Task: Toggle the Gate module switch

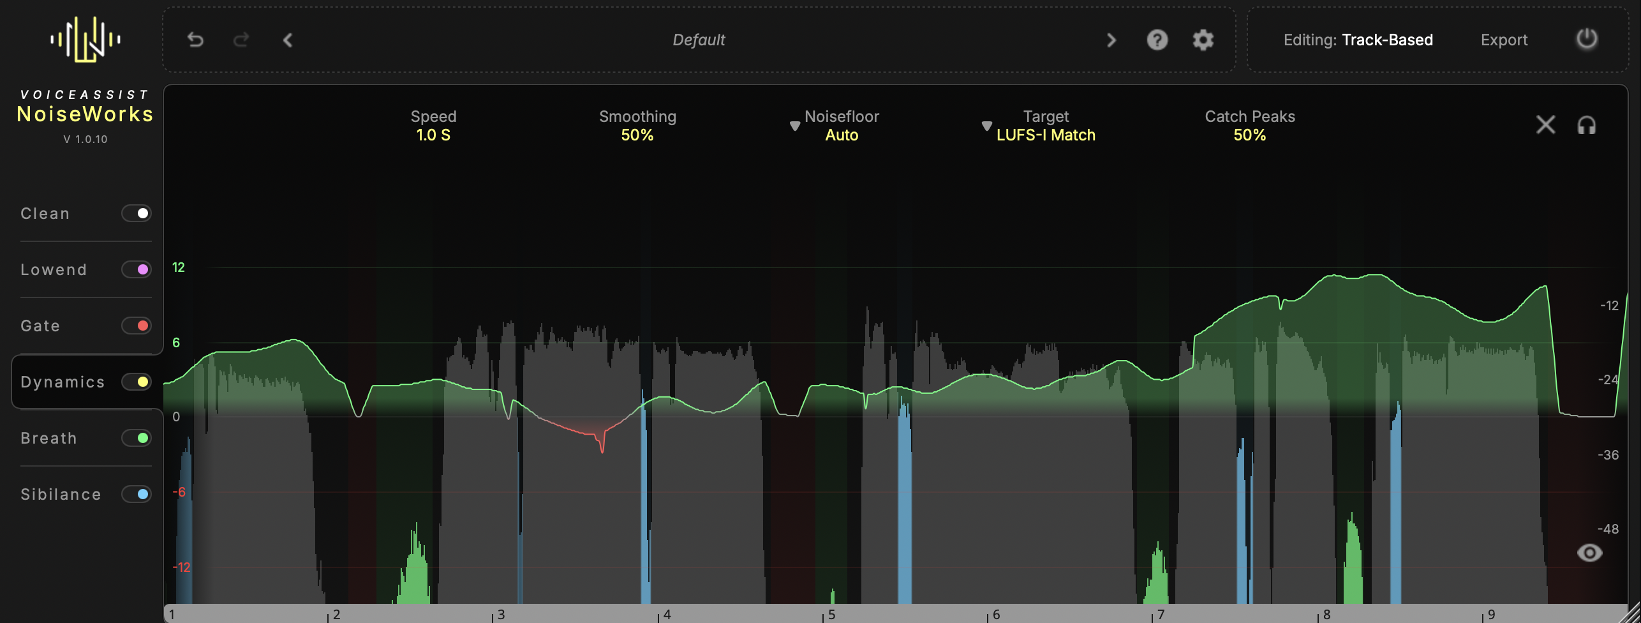Action: coord(137,326)
